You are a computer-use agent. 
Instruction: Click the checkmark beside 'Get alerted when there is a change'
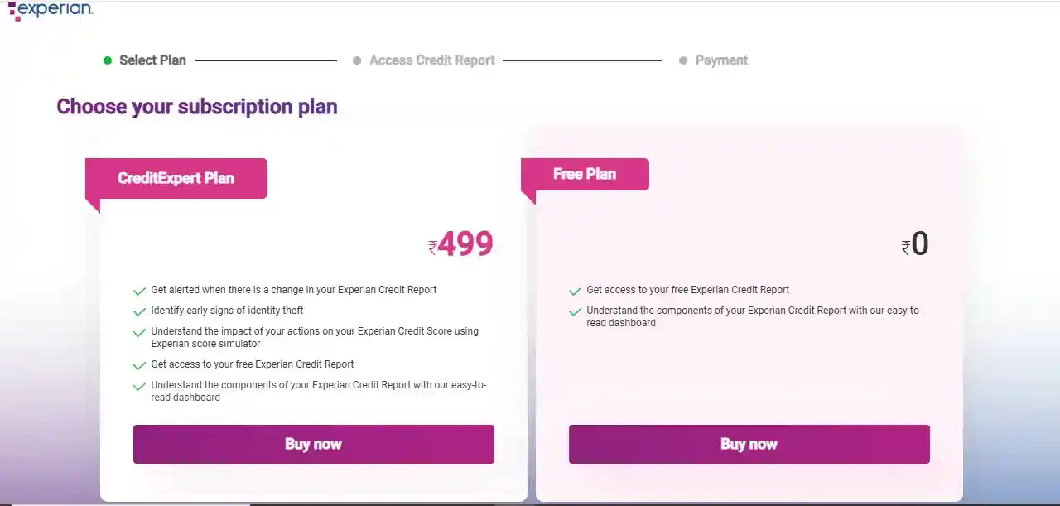pyautogui.click(x=139, y=292)
